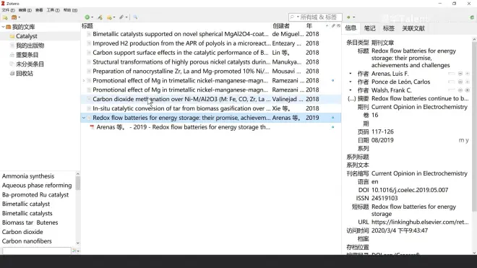Click the green New Item button

pyautogui.click(x=88, y=17)
